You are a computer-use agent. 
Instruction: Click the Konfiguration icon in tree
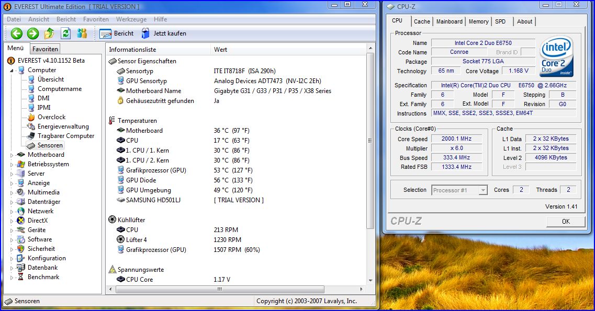pos(21,258)
